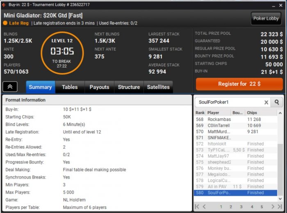Sort player list by Rank column
287x213 pixels.
click(x=200, y=113)
